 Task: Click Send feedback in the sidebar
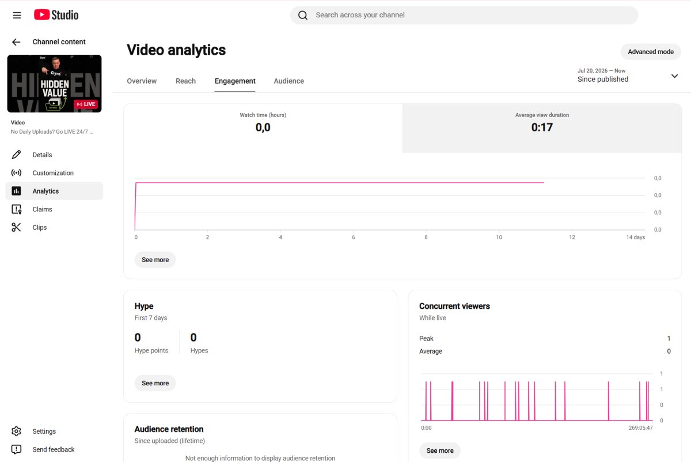tap(54, 449)
